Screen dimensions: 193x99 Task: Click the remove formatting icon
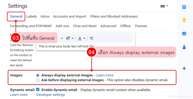(91, 38)
